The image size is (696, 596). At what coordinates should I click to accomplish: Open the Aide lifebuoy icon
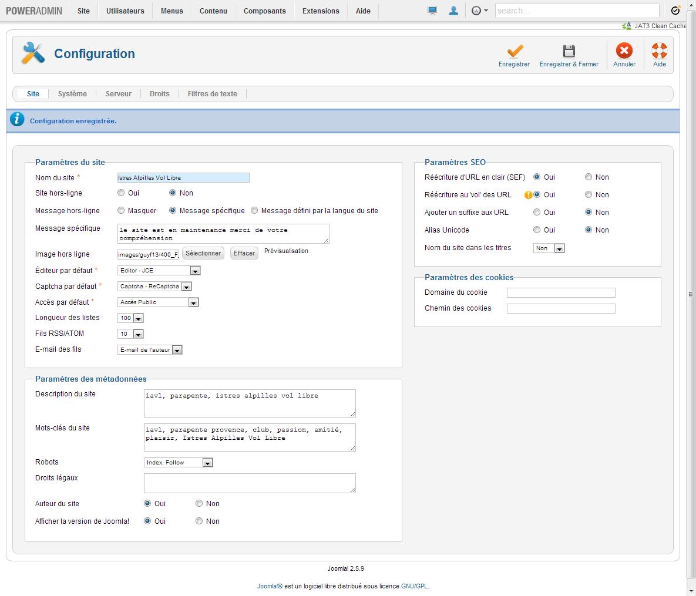tap(659, 51)
